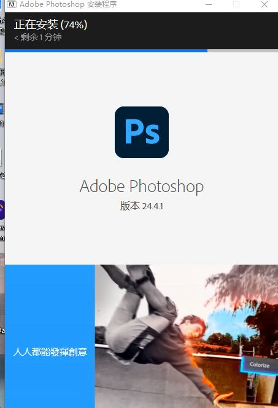Image resolution: width=278 pixels, height=408 pixels.
Task: Click the Adobe Photoshop 安装程序 title bar text
Action: pyautogui.click(x=68, y=4)
